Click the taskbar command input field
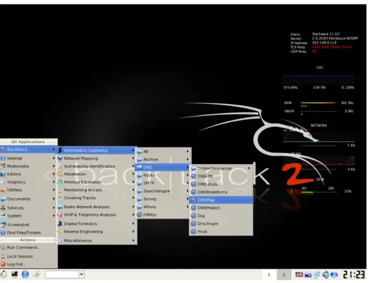This screenshot has height=283, width=369. point(62,275)
